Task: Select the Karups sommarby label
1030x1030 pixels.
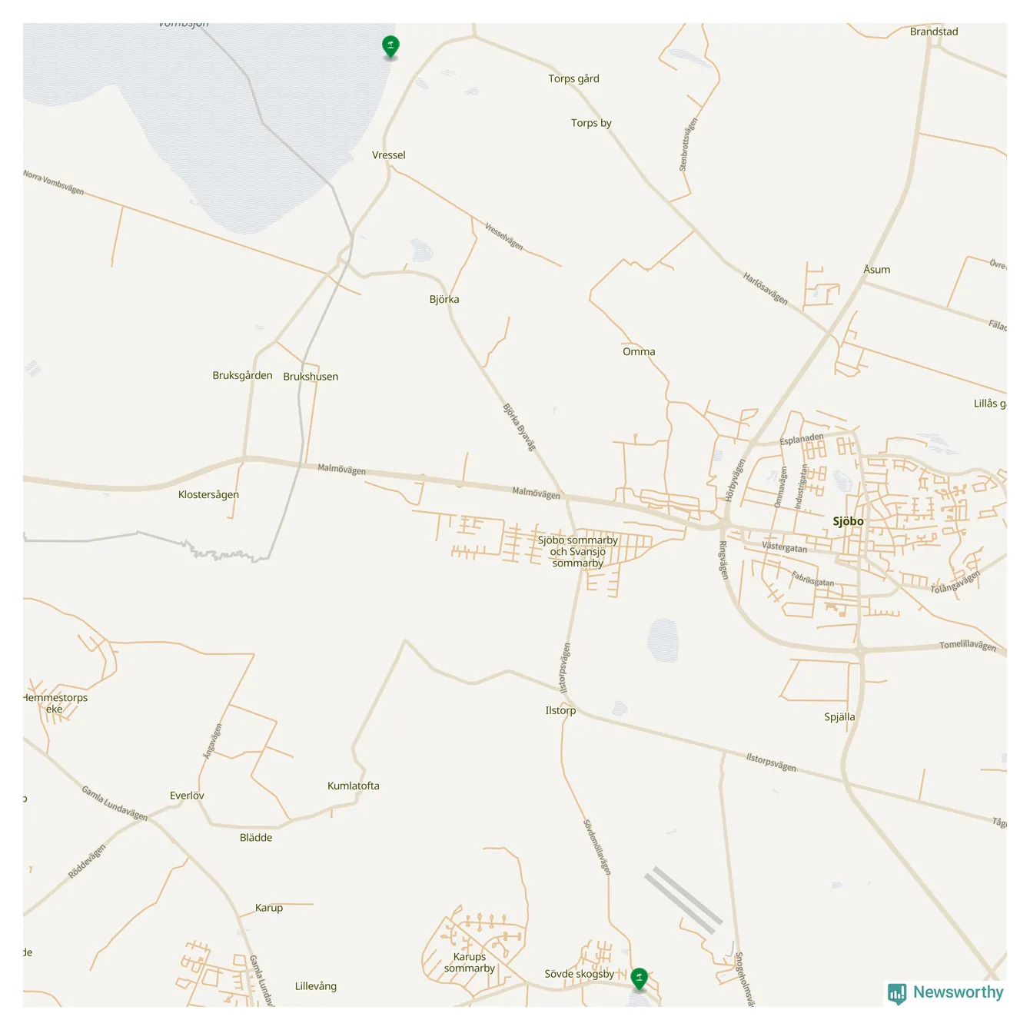Action: (x=469, y=962)
